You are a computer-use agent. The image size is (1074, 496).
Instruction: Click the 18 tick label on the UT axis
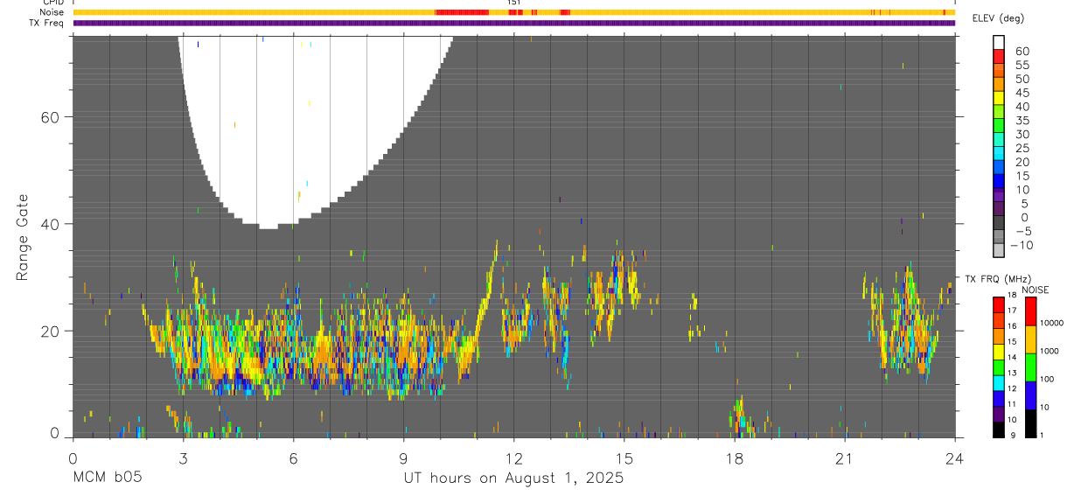[x=734, y=458]
